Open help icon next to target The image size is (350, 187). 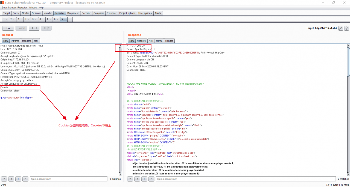346,28
